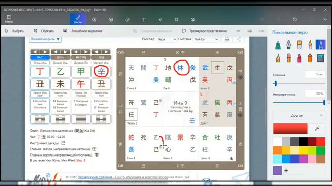Select the Calligraphy pen brush
332x186 pixels.
click(288, 45)
